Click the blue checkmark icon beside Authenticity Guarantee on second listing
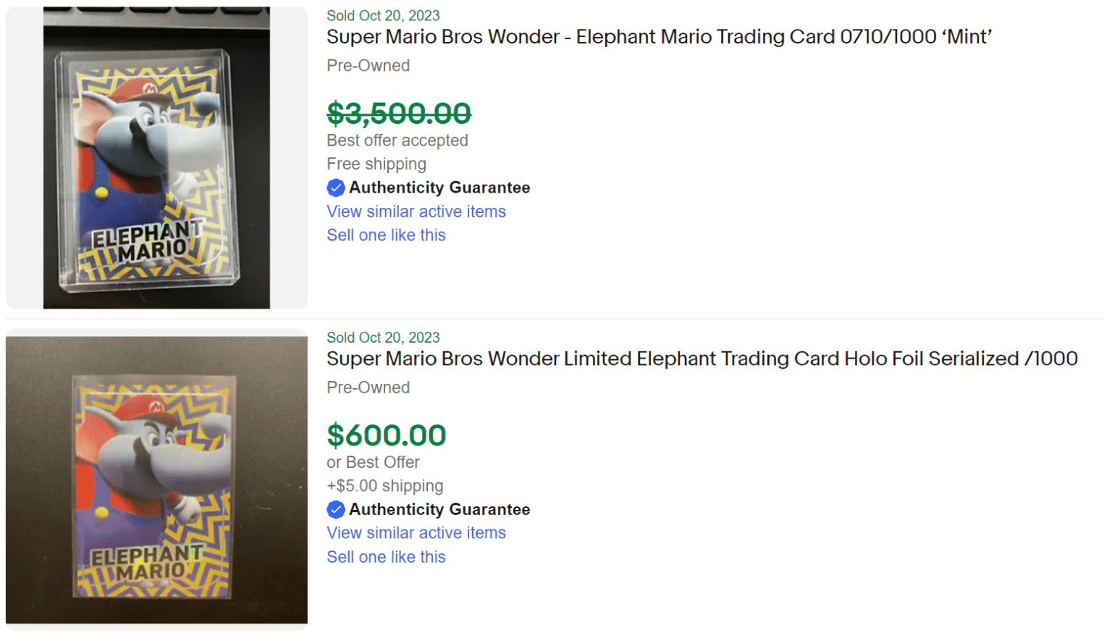1112x636 pixels. click(x=336, y=509)
